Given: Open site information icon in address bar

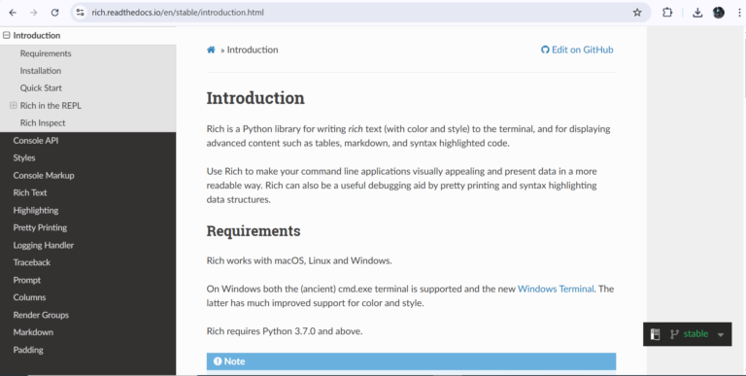Looking at the screenshot, I should tap(81, 13).
